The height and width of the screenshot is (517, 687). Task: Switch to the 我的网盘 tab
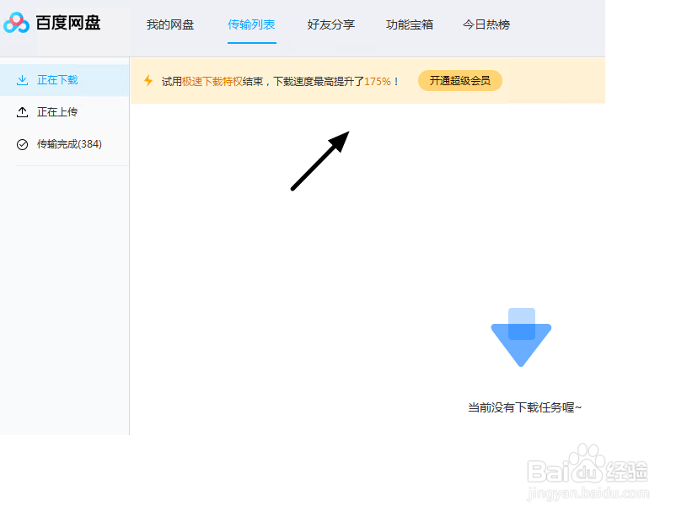point(171,25)
